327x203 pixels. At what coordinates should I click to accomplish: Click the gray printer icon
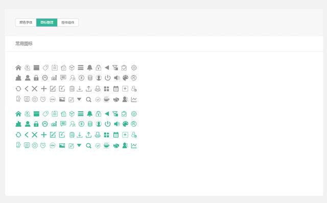tap(98, 88)
